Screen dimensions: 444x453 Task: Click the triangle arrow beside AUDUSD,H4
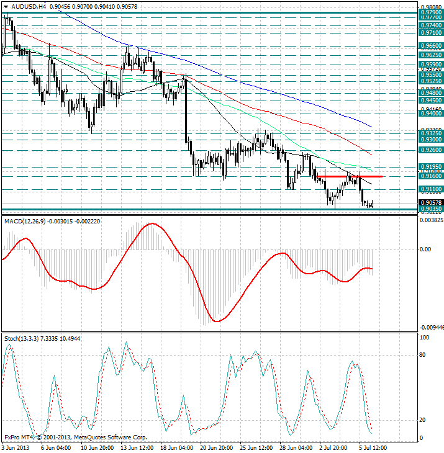coord(6,7)
